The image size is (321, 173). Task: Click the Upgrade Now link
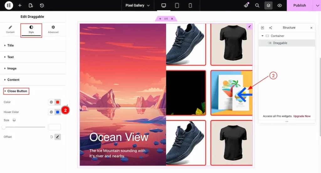302,116
